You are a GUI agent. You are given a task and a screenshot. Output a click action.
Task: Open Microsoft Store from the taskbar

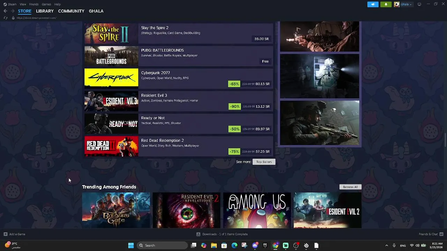[224, 245]
